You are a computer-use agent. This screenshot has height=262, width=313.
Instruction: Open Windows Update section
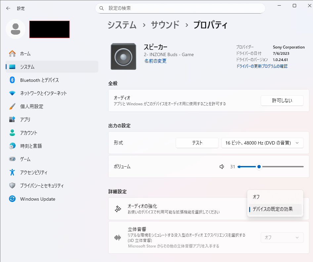(37, 199)
